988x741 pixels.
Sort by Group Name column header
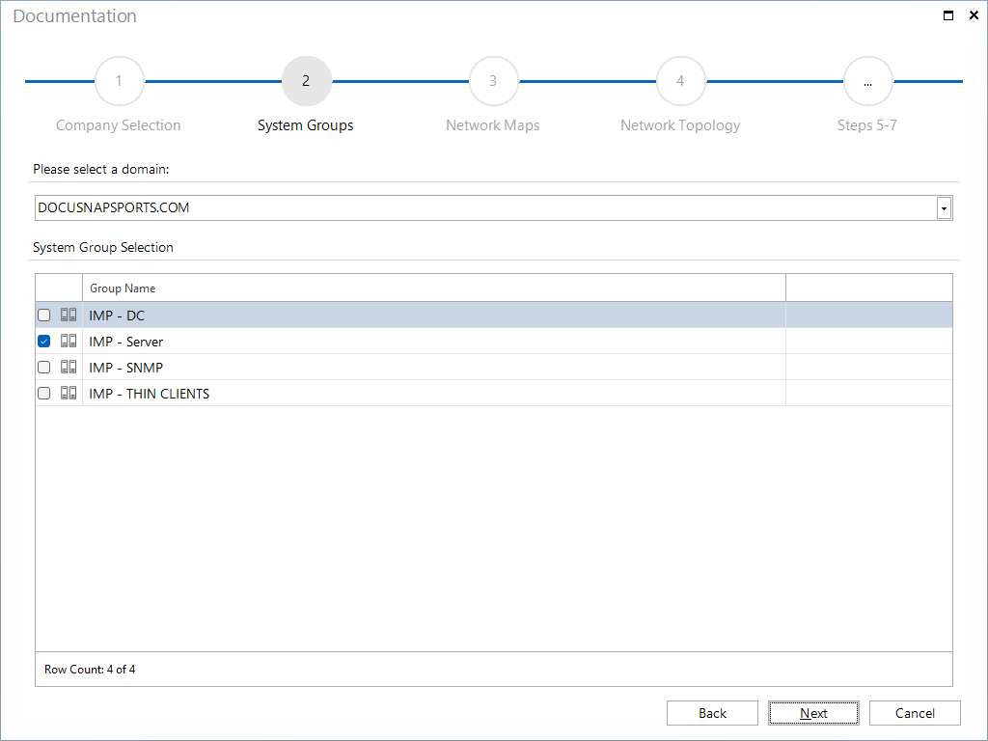[434, 288]
